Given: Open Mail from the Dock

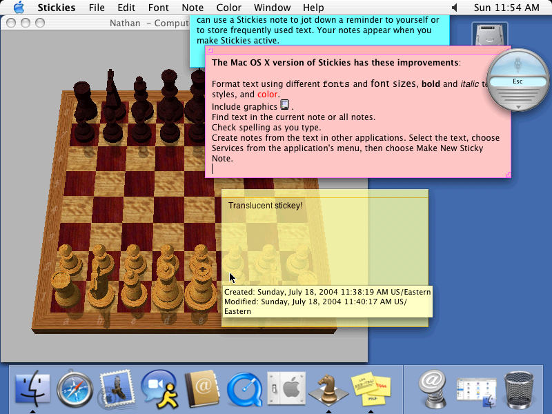Looking at the screenshot, I should click(116, 388).
